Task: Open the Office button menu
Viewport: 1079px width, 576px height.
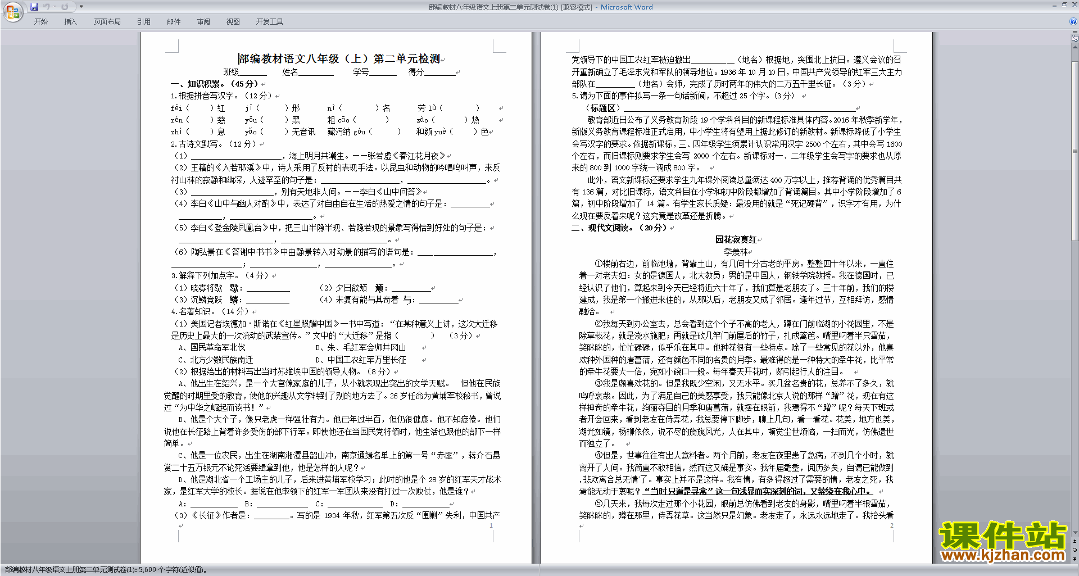Action: click(12, 12)
